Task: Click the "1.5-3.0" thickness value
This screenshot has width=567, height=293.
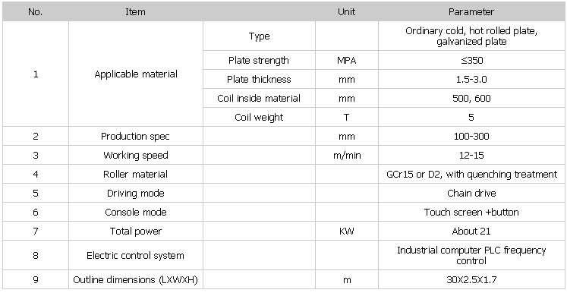Action: coord(471,79)
